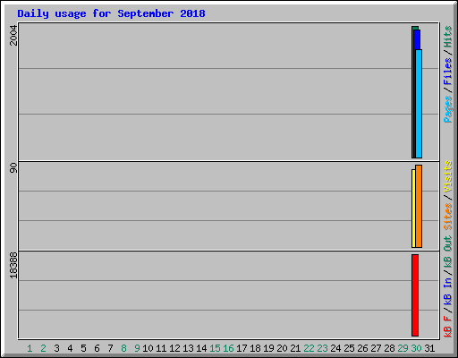458x358 pixels.
Task: Click day 17 on the x-axis
Action: (x=242, y=348)
